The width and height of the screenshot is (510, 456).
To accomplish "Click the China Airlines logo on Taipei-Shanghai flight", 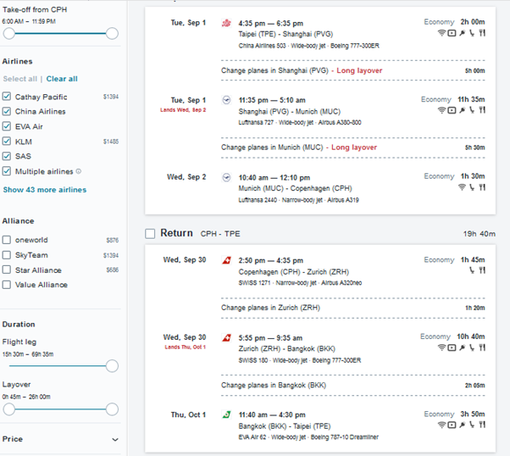I will pyautogui.click(x=226, y=23).
